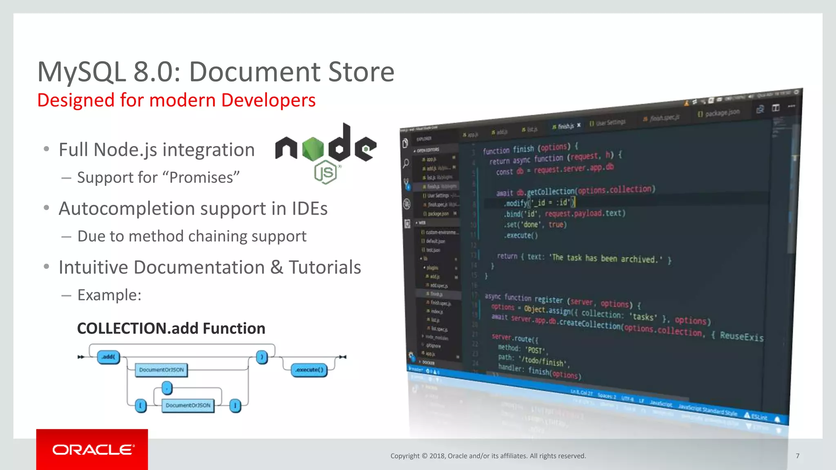Screen dimensions: 836x470
Task: Click the master branch in the status bar
Action: click(416, 369)
